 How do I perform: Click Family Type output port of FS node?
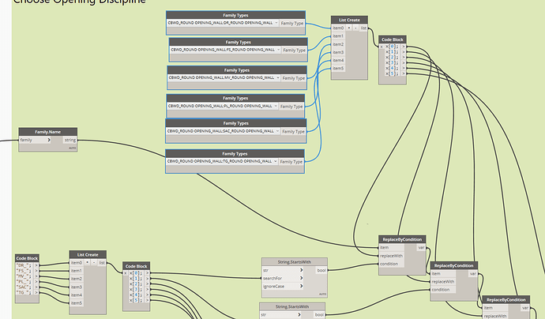click(294, 51)
